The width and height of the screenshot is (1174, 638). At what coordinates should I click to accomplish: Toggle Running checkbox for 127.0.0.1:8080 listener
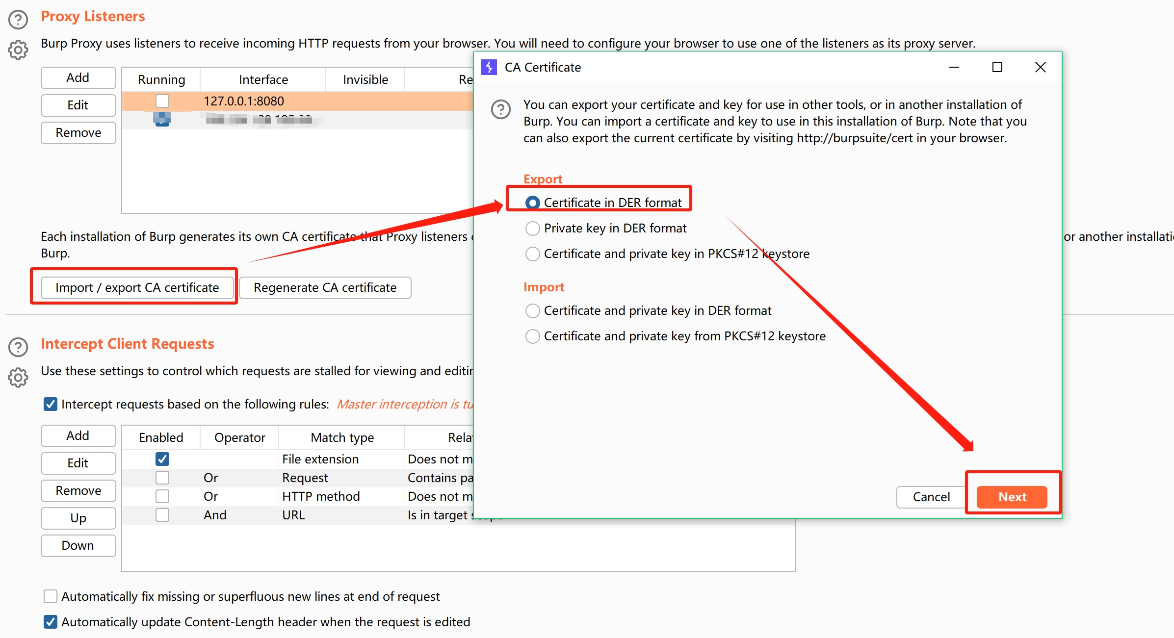[162, 101]
